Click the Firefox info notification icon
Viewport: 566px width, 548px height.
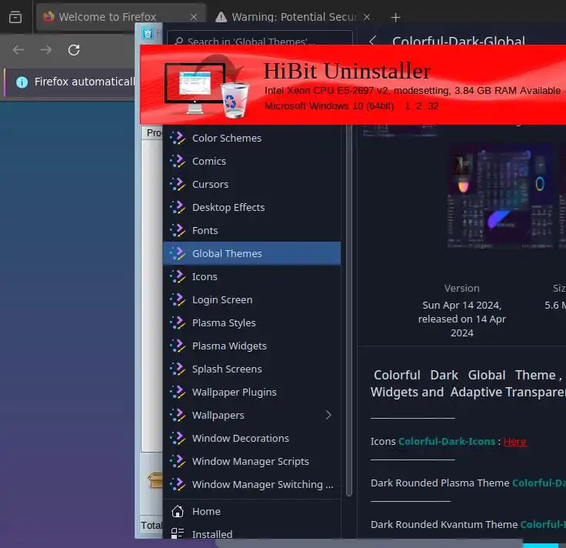[22, 82]
